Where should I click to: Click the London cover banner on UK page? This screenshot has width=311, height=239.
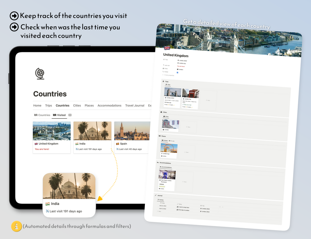click(x=229, y=40)
